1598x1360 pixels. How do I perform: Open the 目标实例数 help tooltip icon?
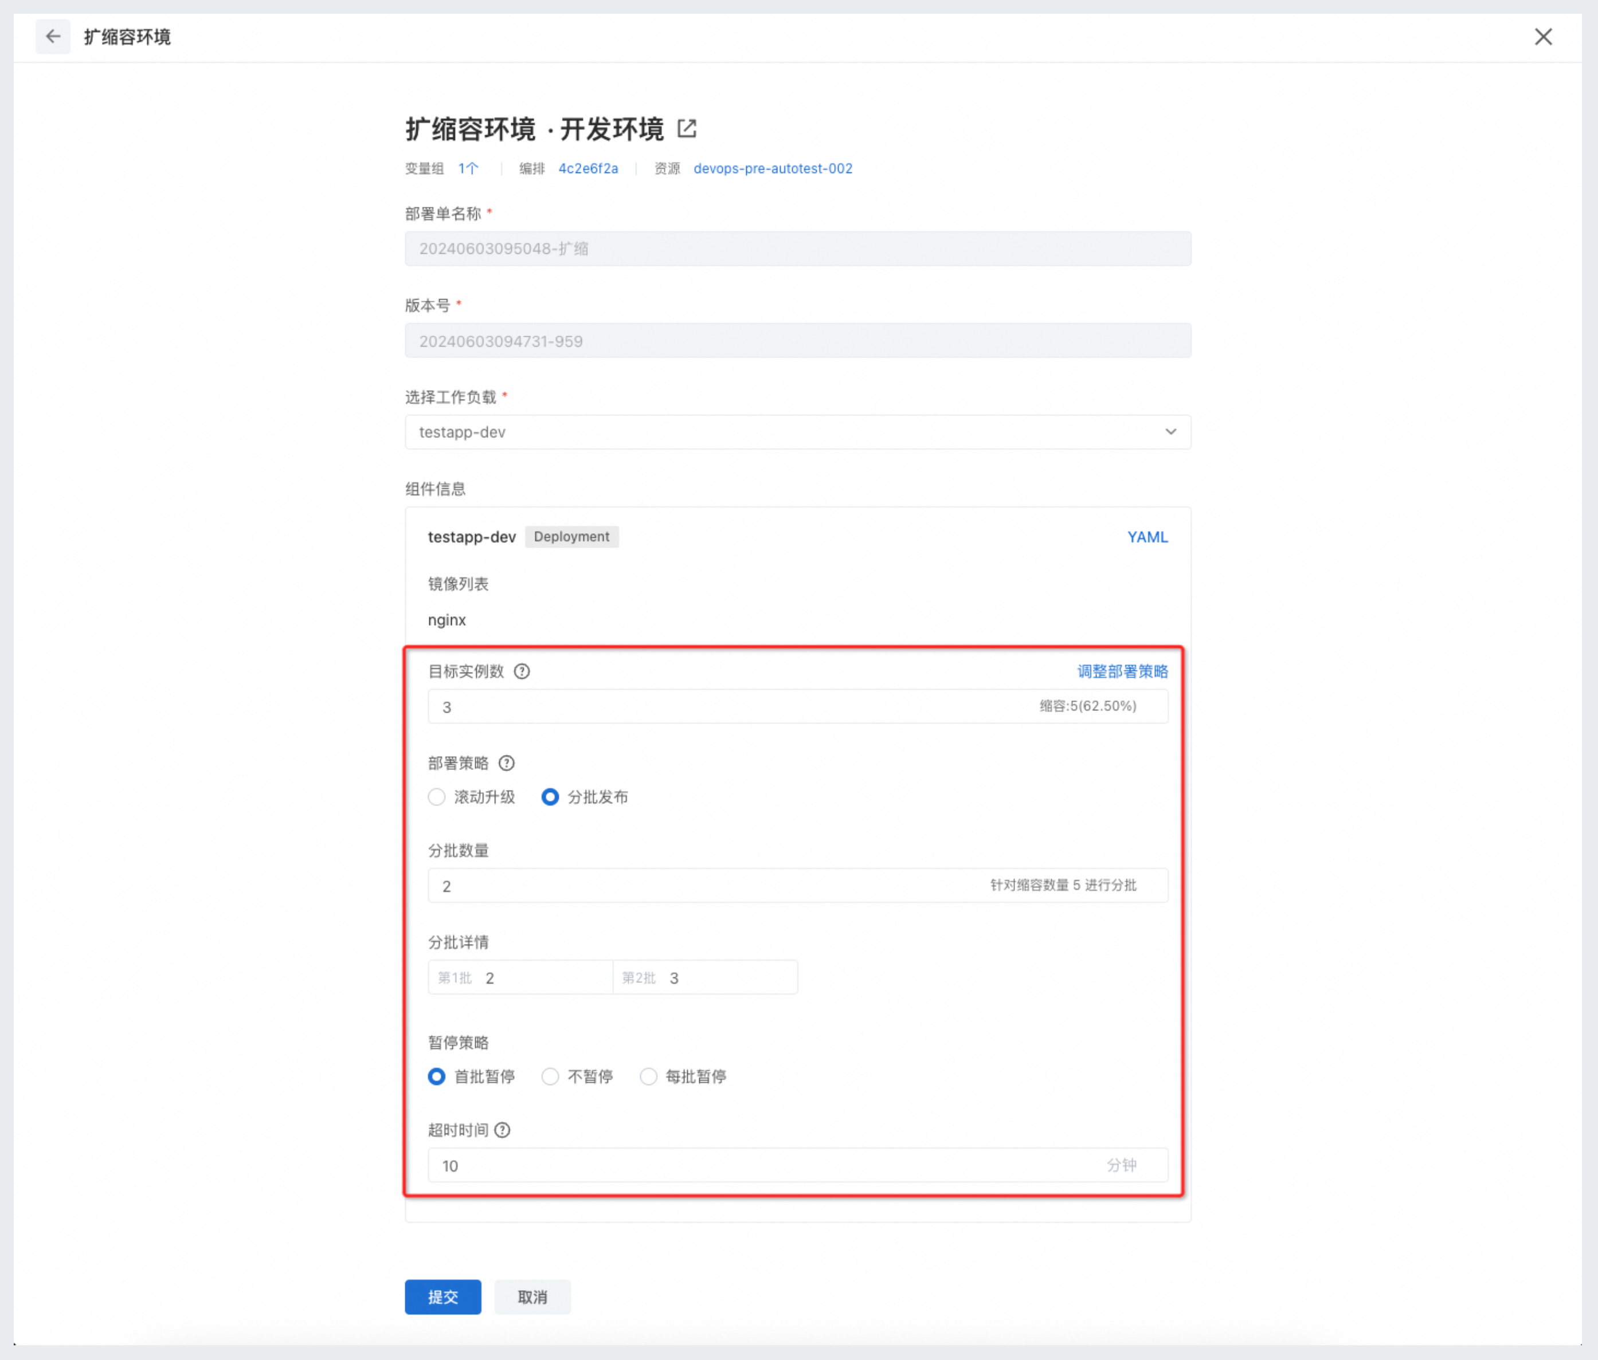coord(522,671)
